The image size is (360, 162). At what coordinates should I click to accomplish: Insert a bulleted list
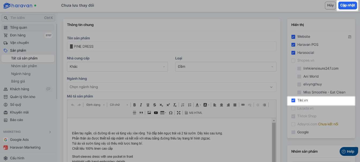point(190,105)
